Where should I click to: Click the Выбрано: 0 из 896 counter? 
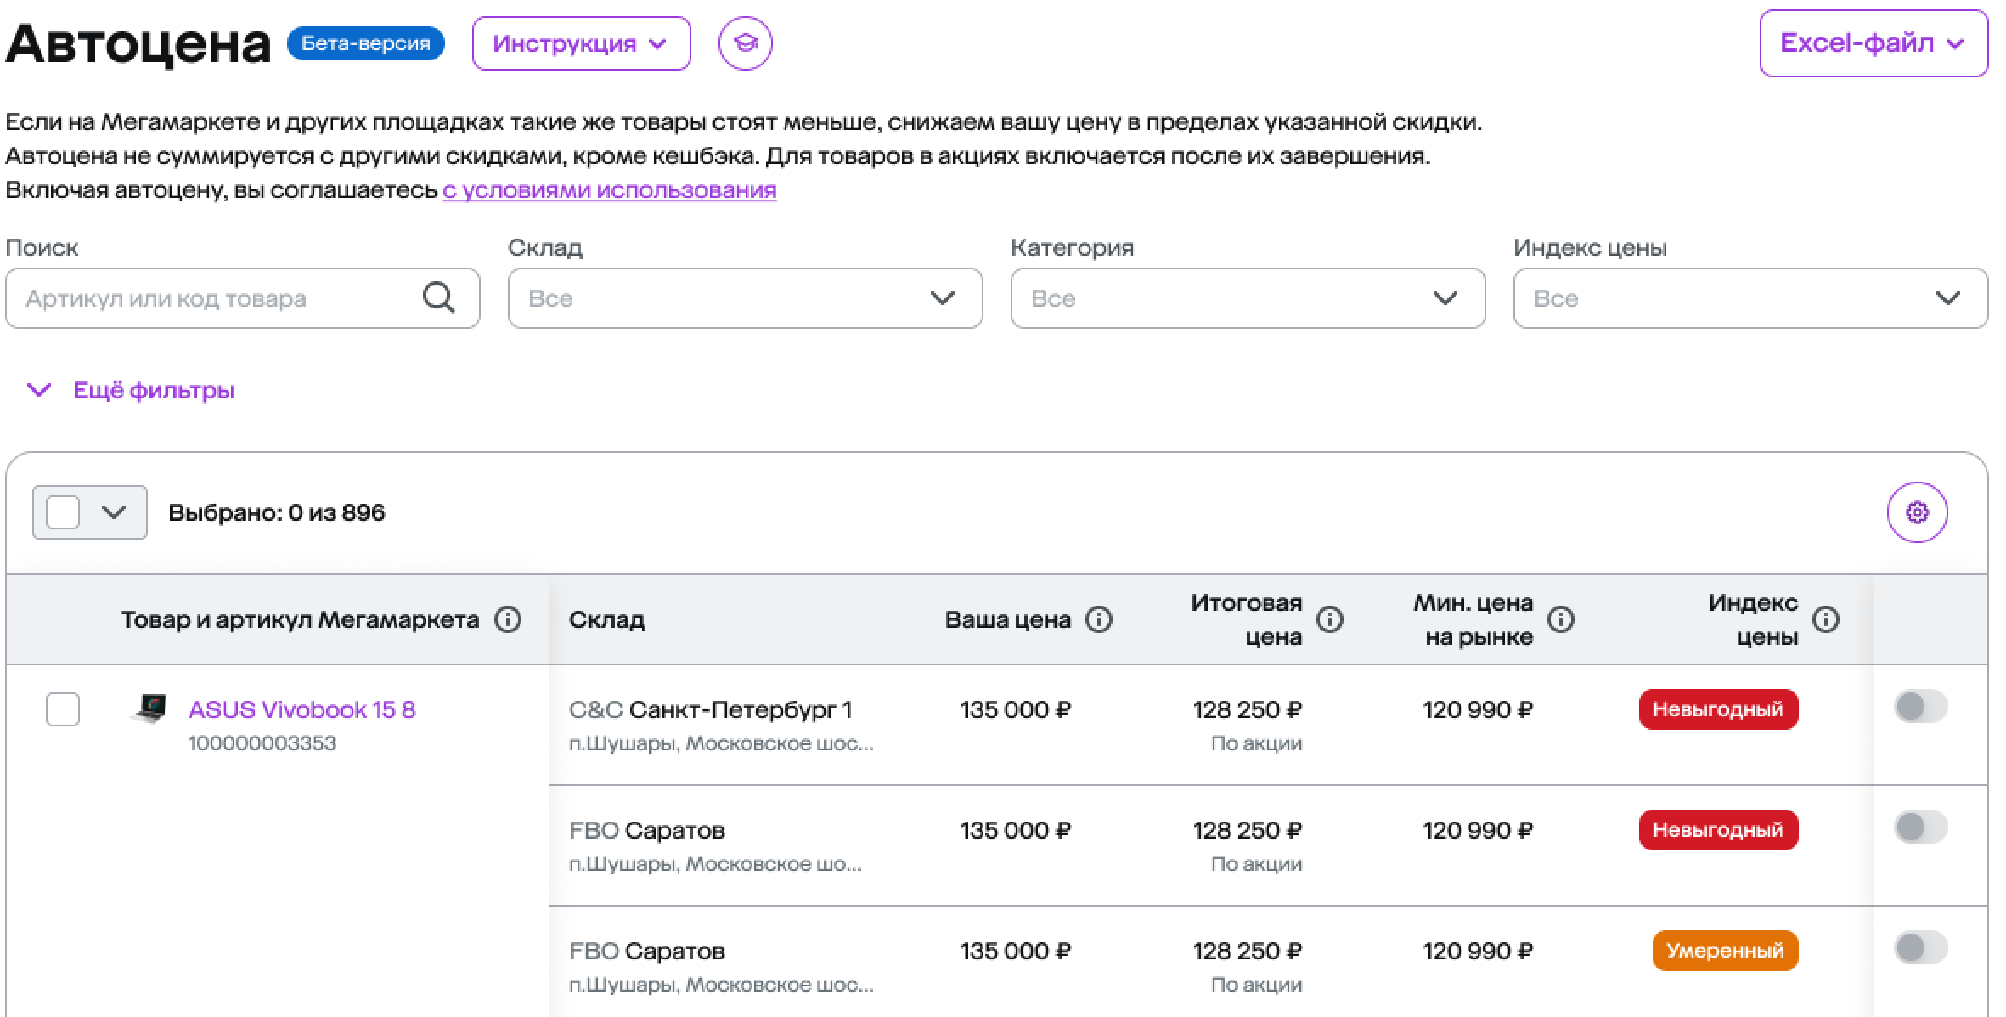point(277,512)
